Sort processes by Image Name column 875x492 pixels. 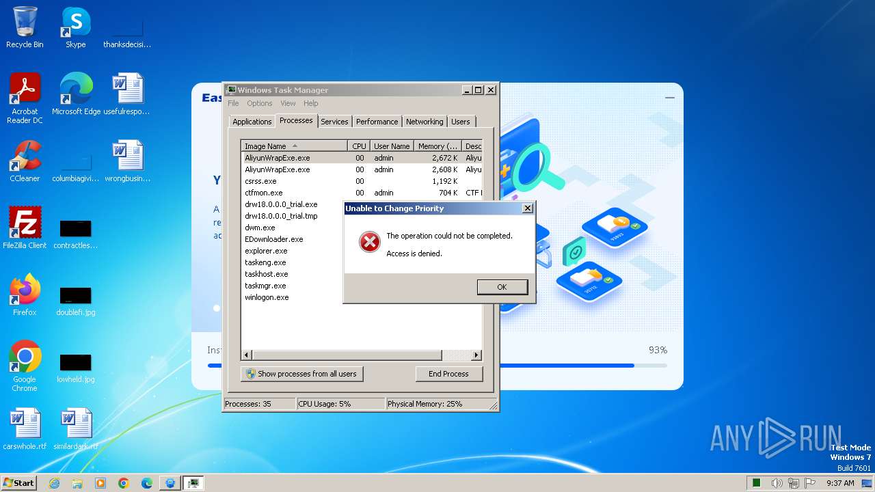[x=295, y=146]
